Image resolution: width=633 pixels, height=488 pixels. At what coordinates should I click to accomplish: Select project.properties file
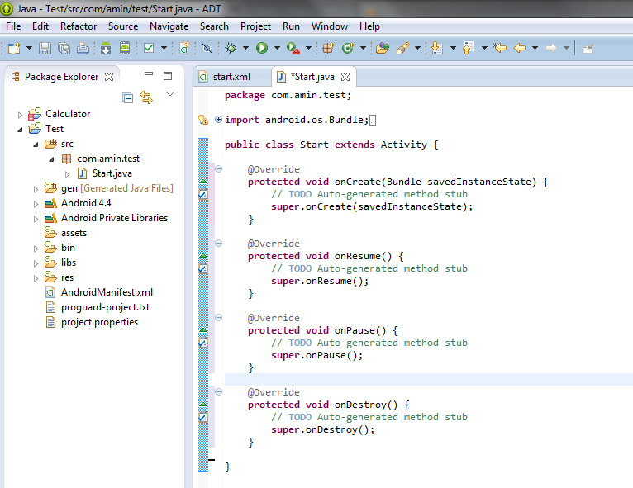99,322
